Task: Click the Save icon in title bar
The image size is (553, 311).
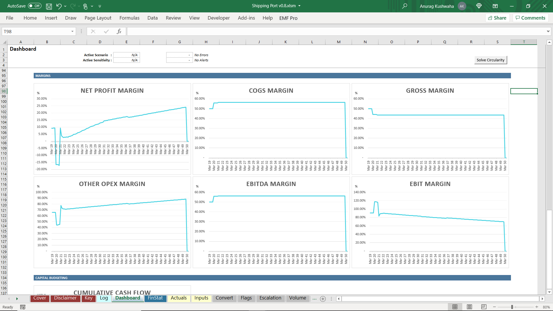Action: pyautogui.click(x=49, y=6)
